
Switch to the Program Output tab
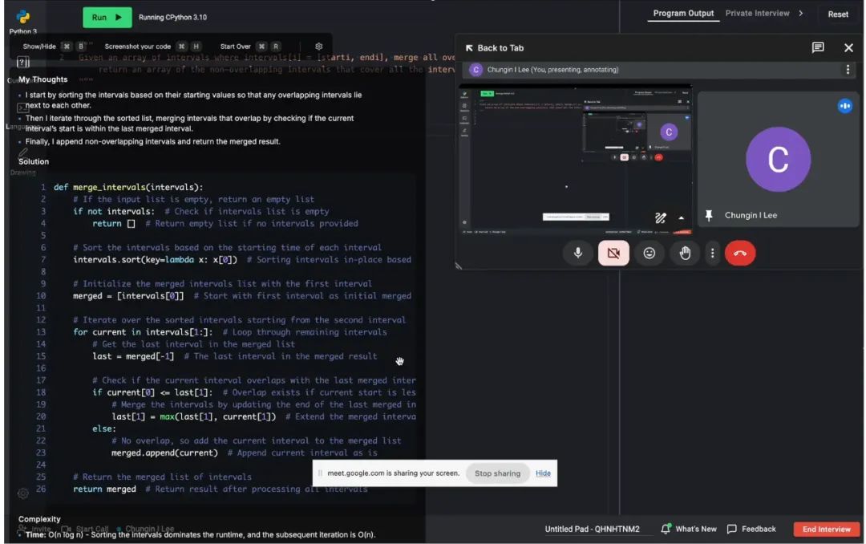click(683, 14)
